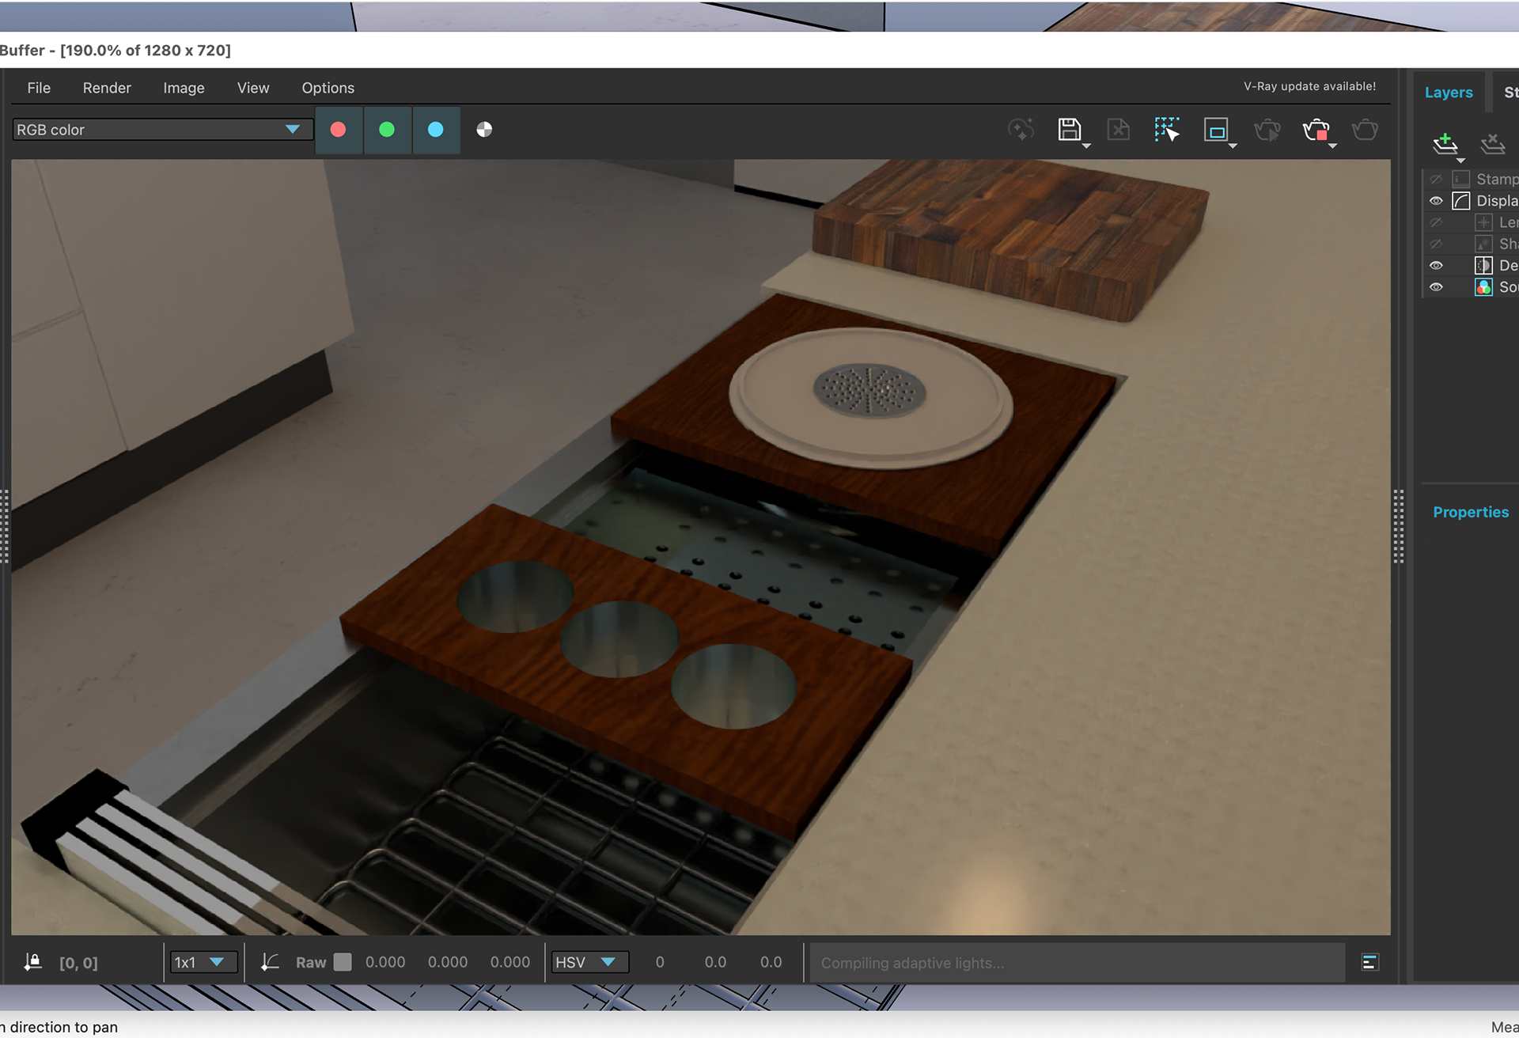Screen dimensions: 1519x1038
Task: Open the HSV color mode dropdown
Action: click(x=589, y=962)
